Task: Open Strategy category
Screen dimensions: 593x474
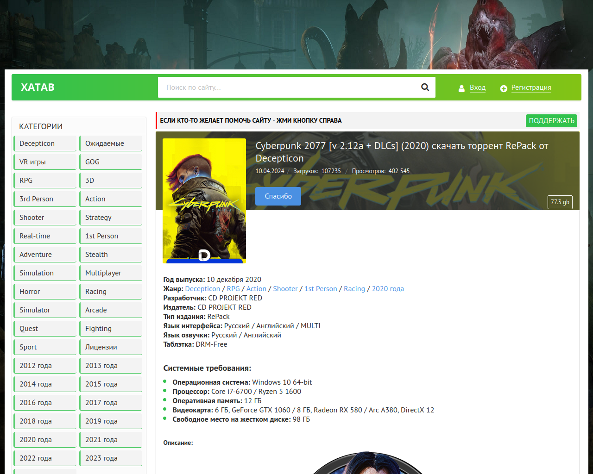Action: coord(111,218)
